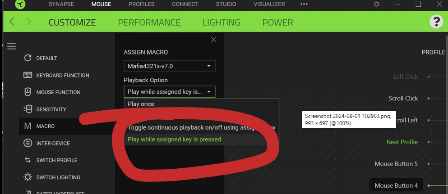The height and width of the screenshot is (194, 448).
Task: Select Mouse Function in the sidebar
Action: coord(58,92)
